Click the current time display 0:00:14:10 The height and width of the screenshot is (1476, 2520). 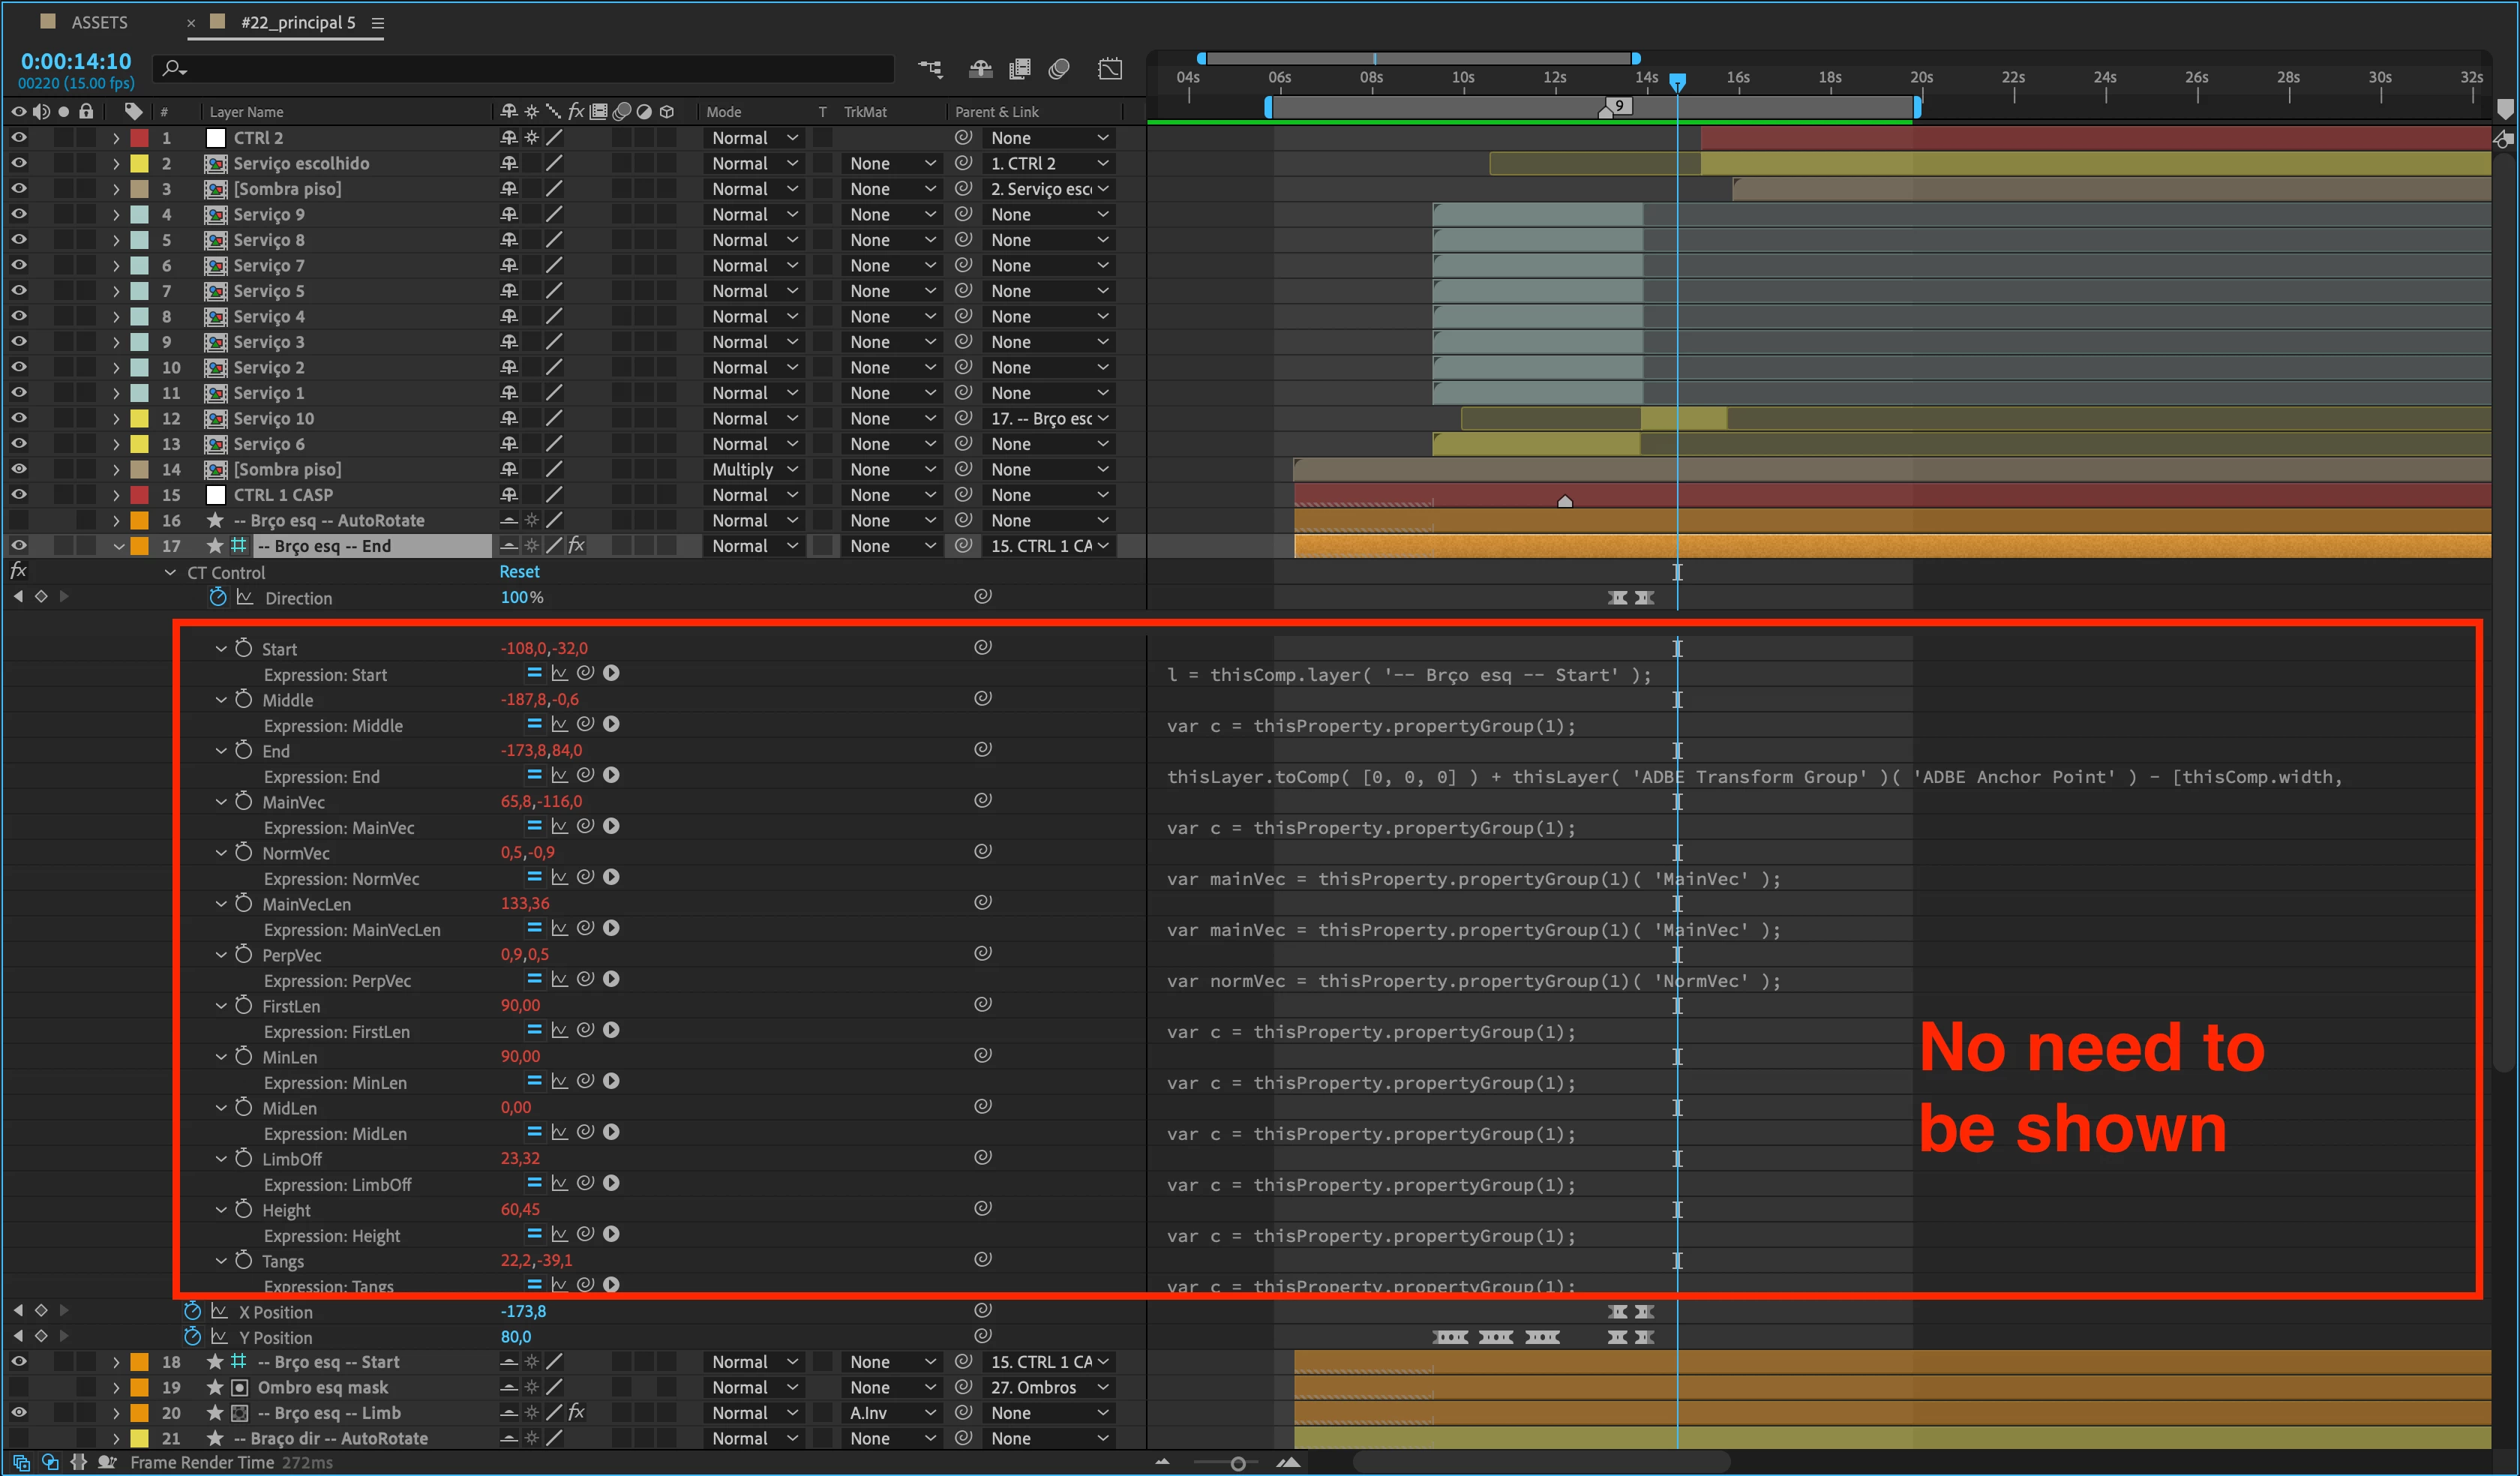tap(76, 61)
